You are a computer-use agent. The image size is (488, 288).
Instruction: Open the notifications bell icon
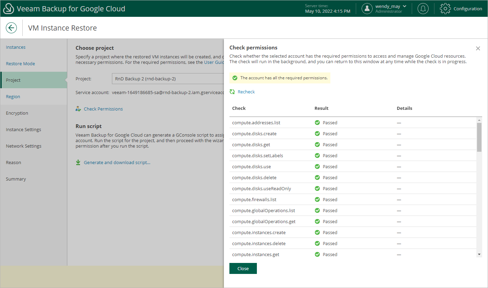pyautogui.click(x=423, y=9)
